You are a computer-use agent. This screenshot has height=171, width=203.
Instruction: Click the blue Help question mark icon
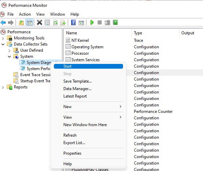pyautogui.click(x=74, y=22)
